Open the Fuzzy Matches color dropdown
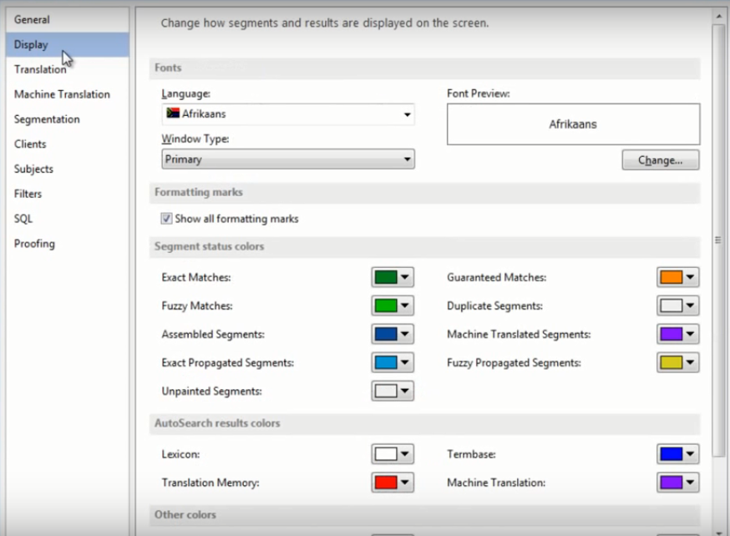Viewport: 730px width, 536px height. tap(393, 306)
